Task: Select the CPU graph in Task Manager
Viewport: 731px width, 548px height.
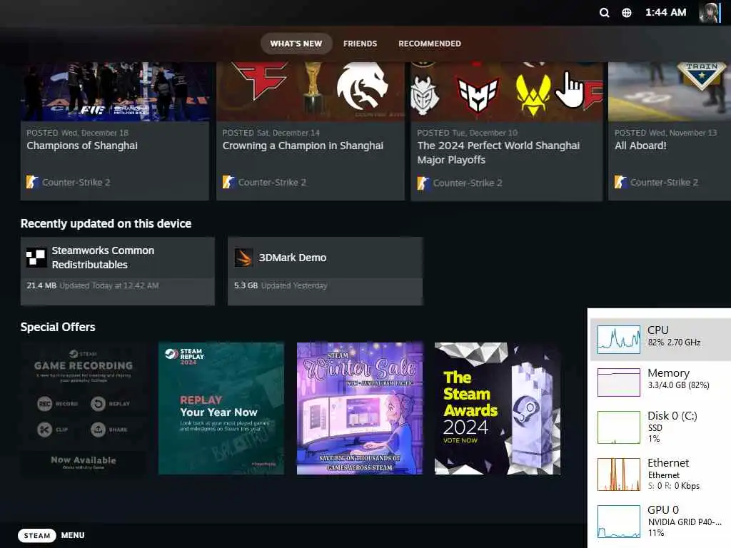Action: click(x=619, y=339)
